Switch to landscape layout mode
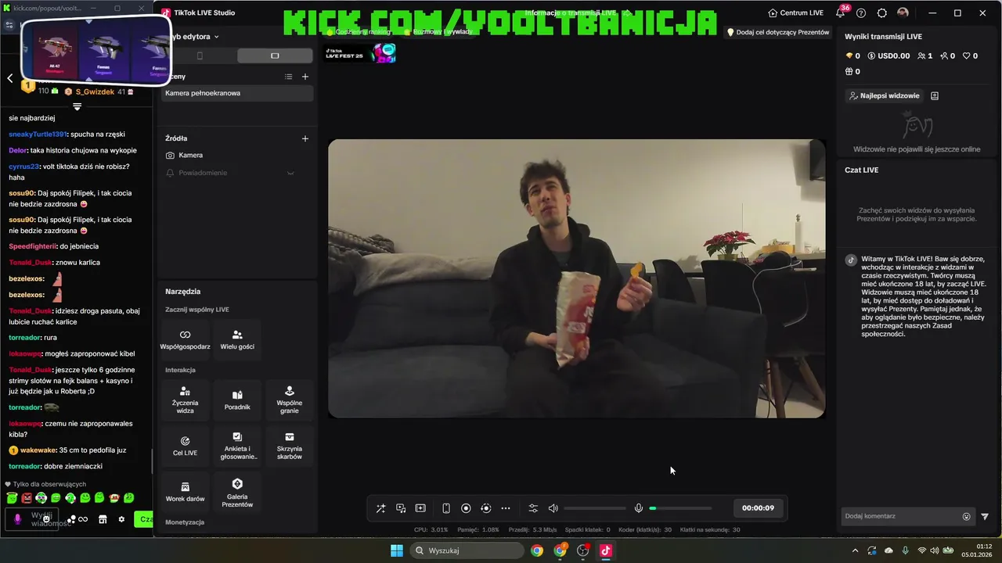This screenshot has width=1002, height=563. pos(275,56)
